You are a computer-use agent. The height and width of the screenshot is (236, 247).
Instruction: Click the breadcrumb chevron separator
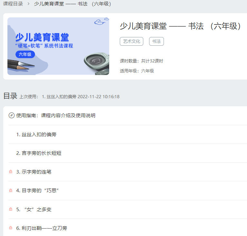click(x=29, y=4)
